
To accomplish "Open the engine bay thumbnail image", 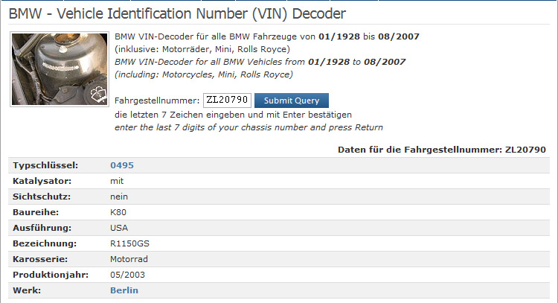I will click(x=60, y=69).
